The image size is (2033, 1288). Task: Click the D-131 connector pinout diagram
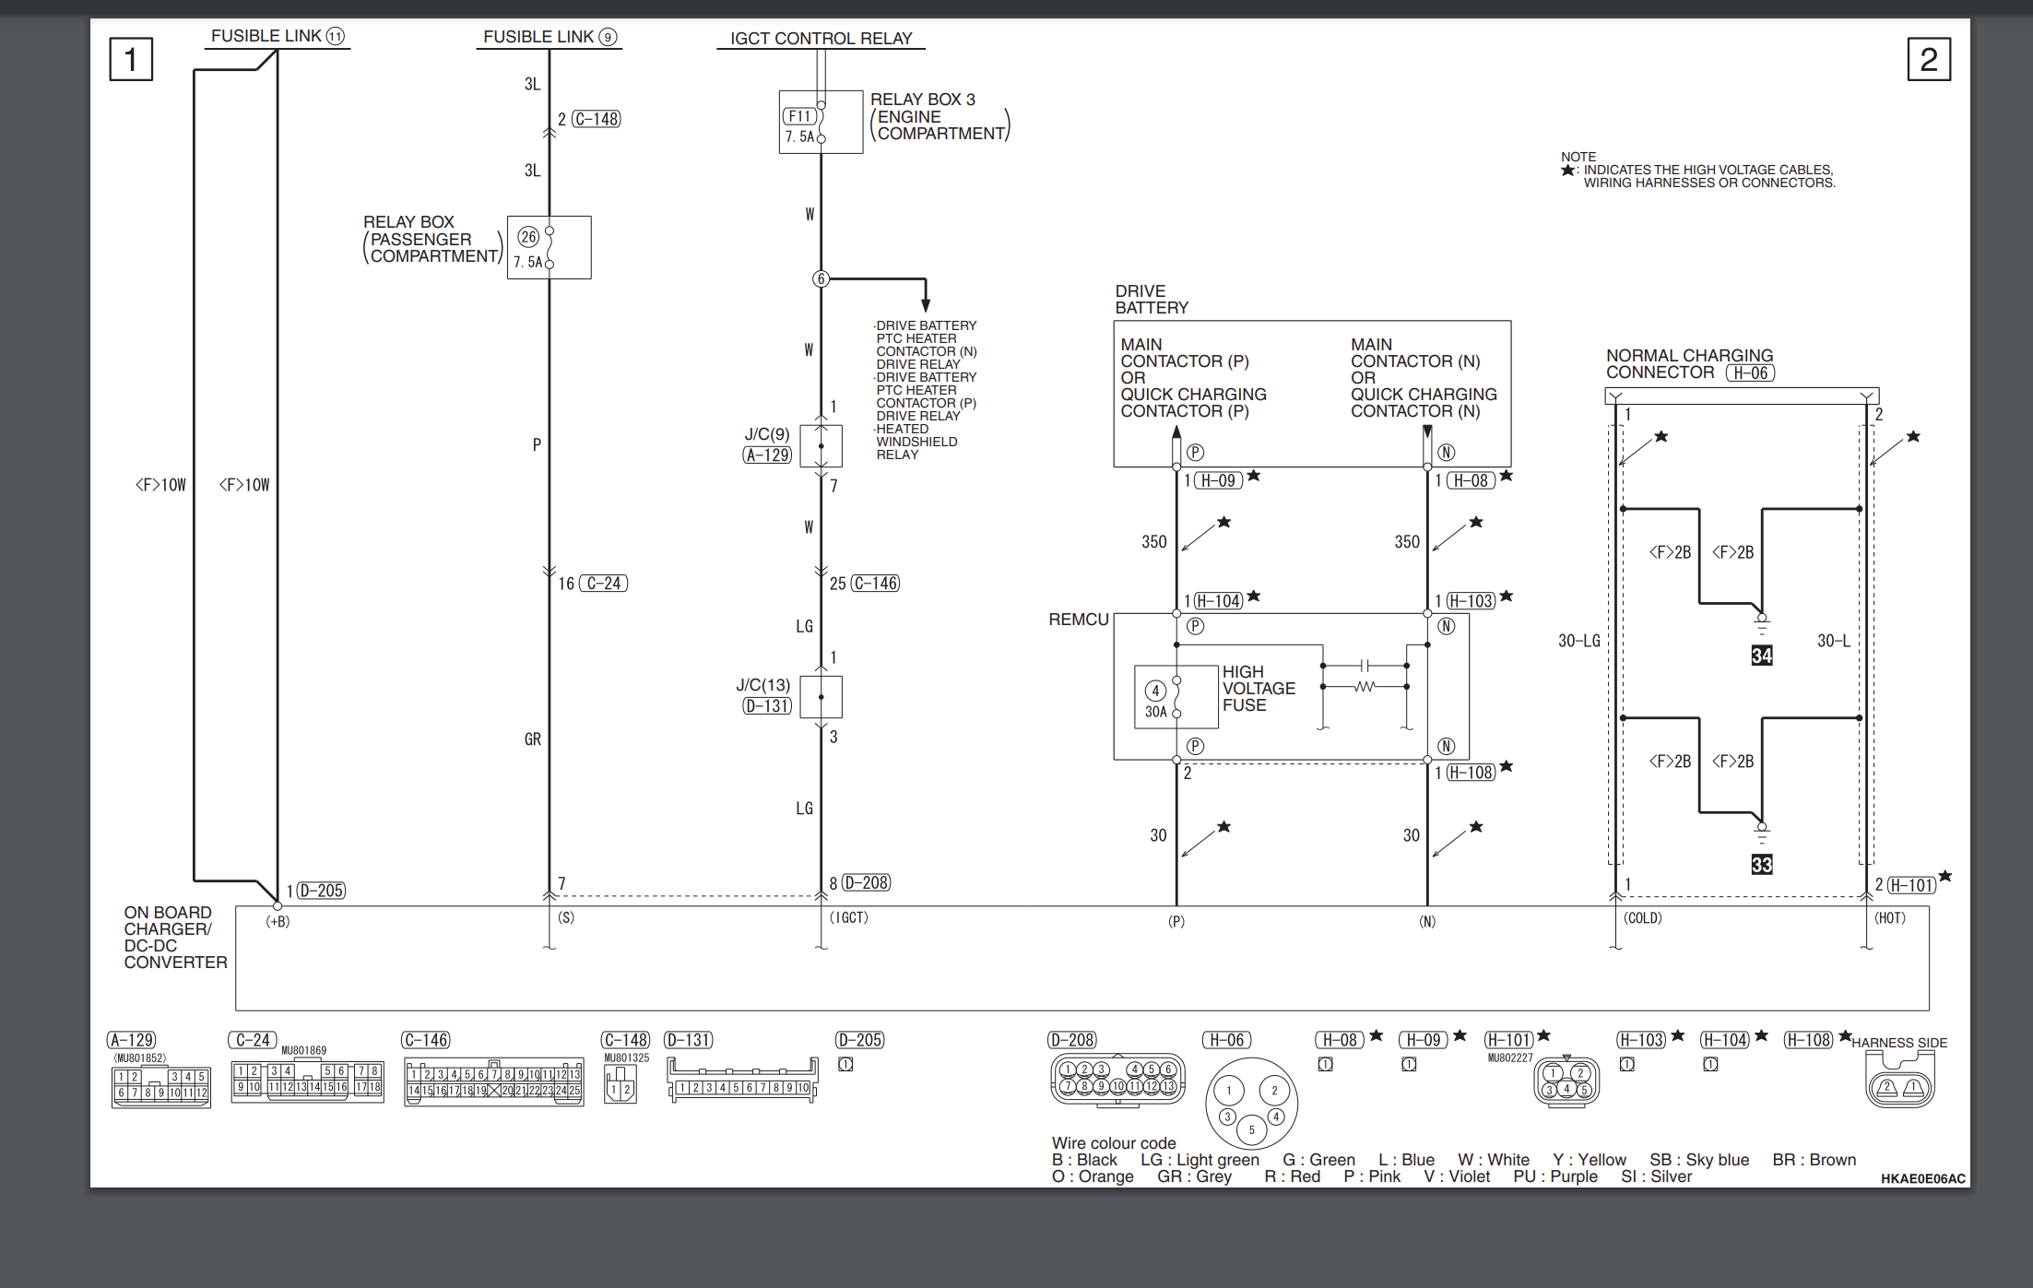[x=742, y=1081]
